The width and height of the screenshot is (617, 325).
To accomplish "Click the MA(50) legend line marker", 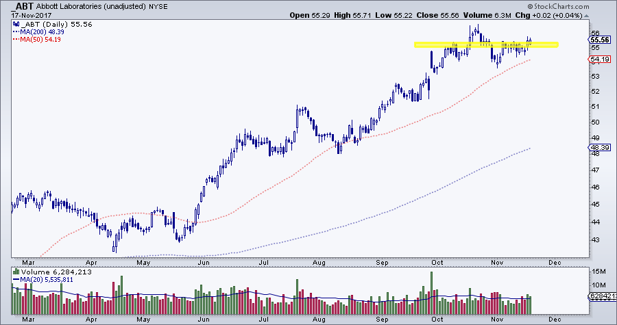I will point(16,39).
